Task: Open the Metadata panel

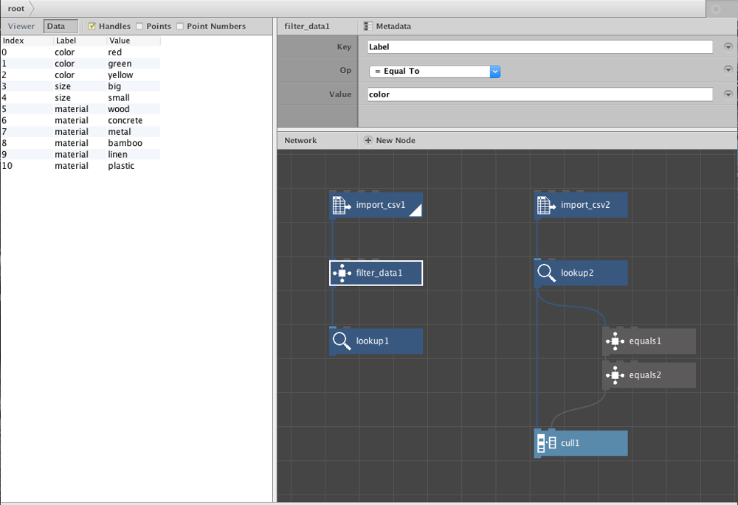Action: click(x=388, y=27)
